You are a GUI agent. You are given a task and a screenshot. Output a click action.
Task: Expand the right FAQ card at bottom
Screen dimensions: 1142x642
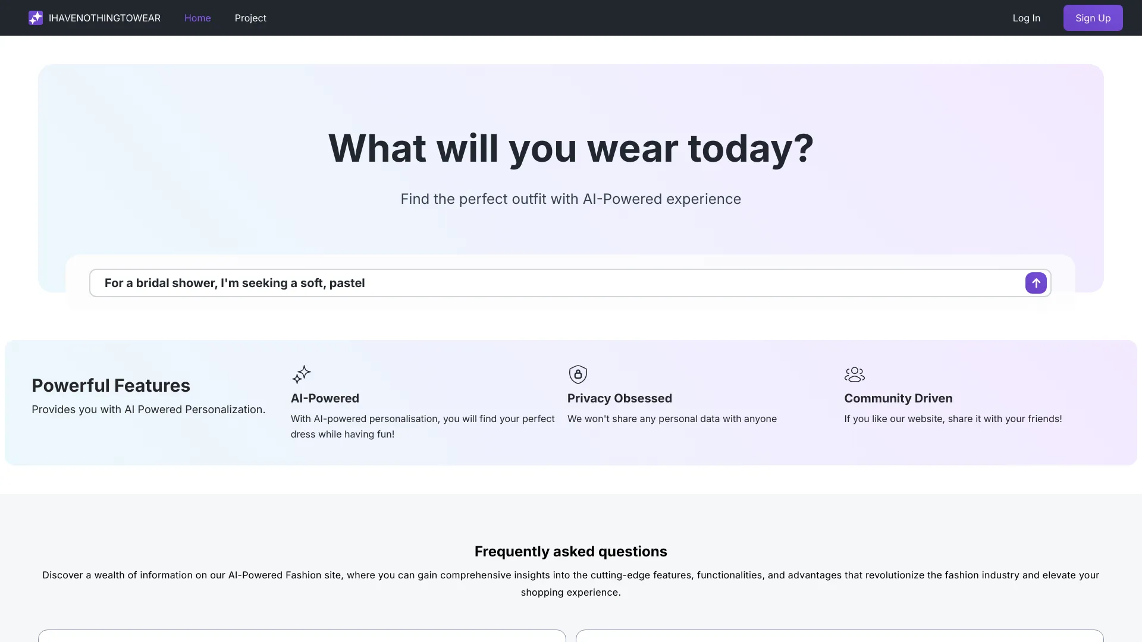click(x=839, y=636)
